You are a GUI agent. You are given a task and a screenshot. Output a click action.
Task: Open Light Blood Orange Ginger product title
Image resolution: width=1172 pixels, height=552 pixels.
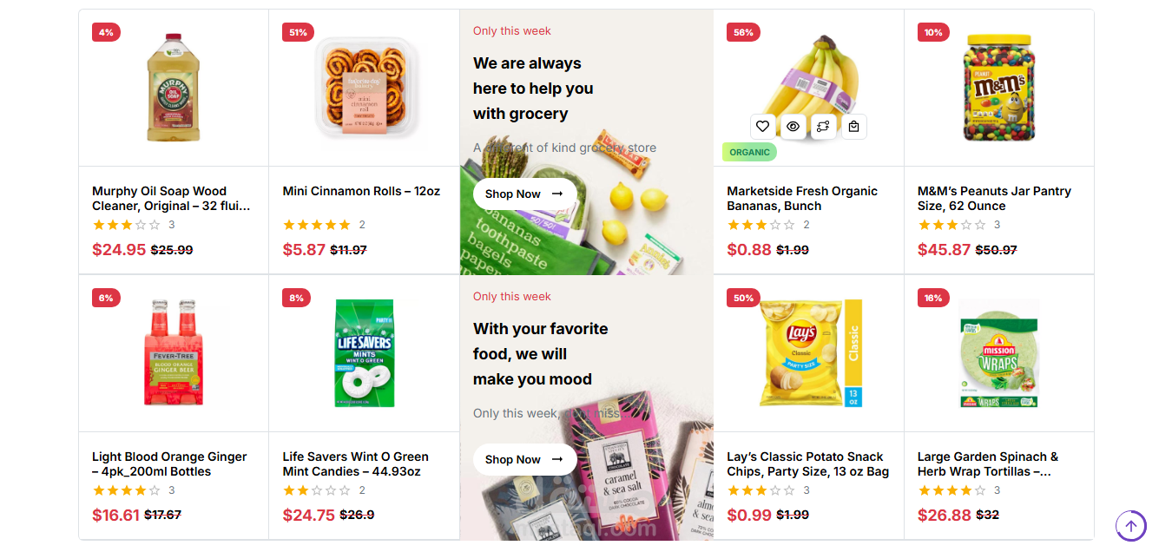click(169, 463)
